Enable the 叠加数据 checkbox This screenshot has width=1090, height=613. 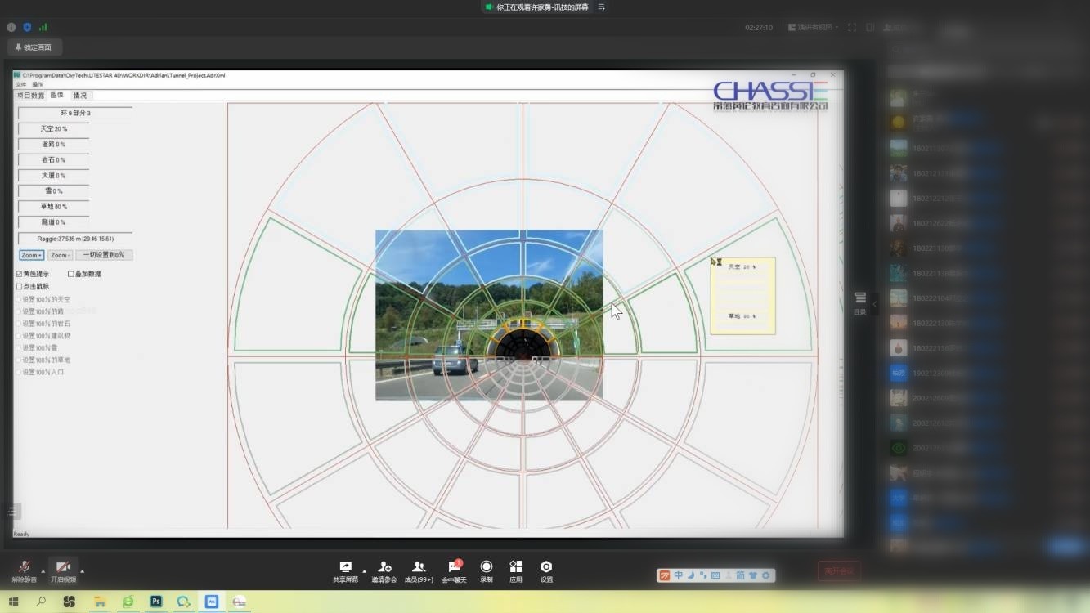[x=71, y=274]
